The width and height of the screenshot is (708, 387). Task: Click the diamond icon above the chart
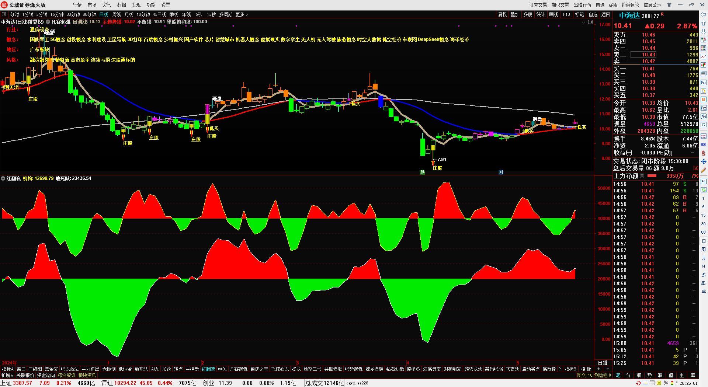[x=584, y=22]
